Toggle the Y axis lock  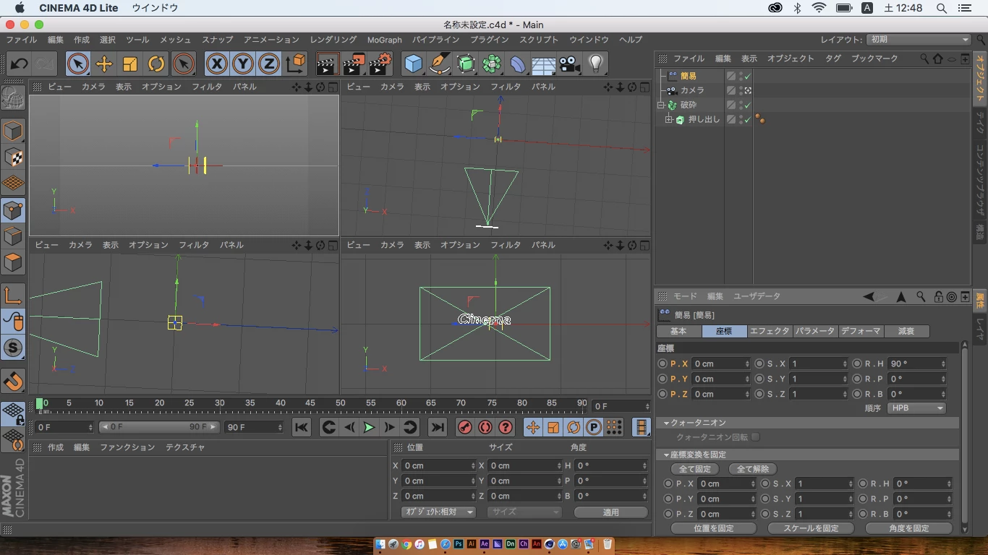pos(243,64)
